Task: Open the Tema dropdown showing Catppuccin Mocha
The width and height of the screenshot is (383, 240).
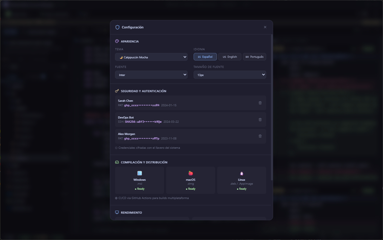Action: (x=151, y=57)
